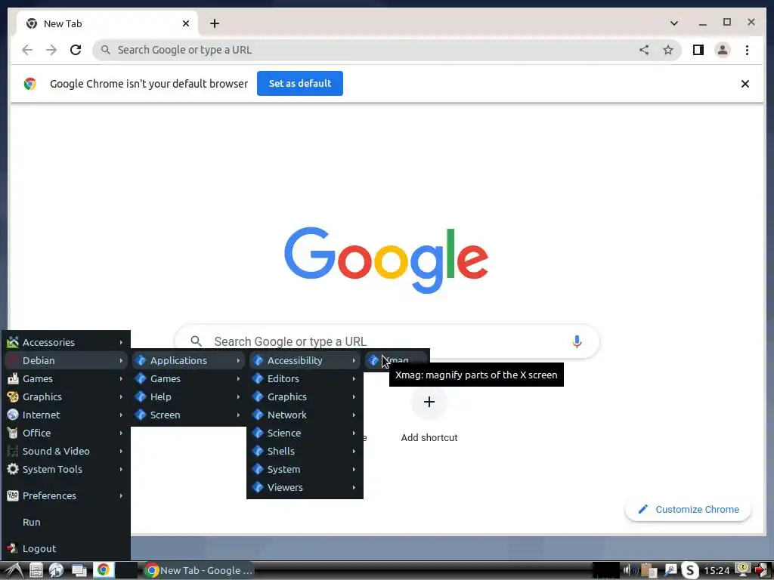This screenshot has width=774, height=580.
Task: Click the start menu launcher icon in taskbar
Action: [x=14, y=571]
